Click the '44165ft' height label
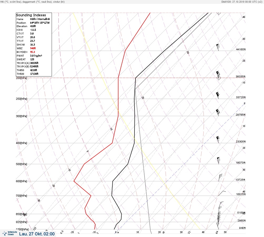This screenshot has height=237, width=264. tap(241, 49)
